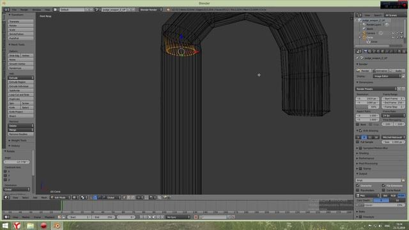The height and width of the screenshot is (230, 409).
Task: Select edge select mode icon
Action: (128, 197)
